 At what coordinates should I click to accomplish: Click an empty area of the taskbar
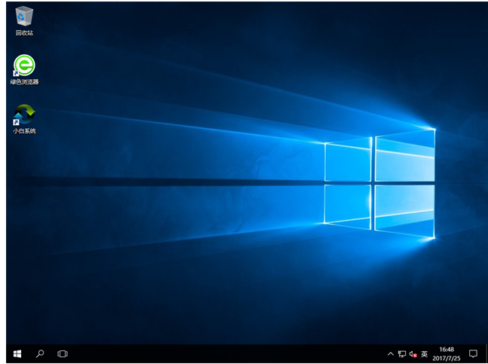[x=226, y=353]
